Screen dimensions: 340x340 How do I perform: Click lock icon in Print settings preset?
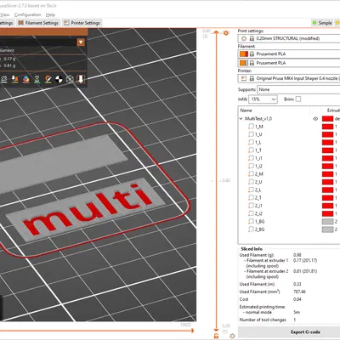tap(252, 38)
